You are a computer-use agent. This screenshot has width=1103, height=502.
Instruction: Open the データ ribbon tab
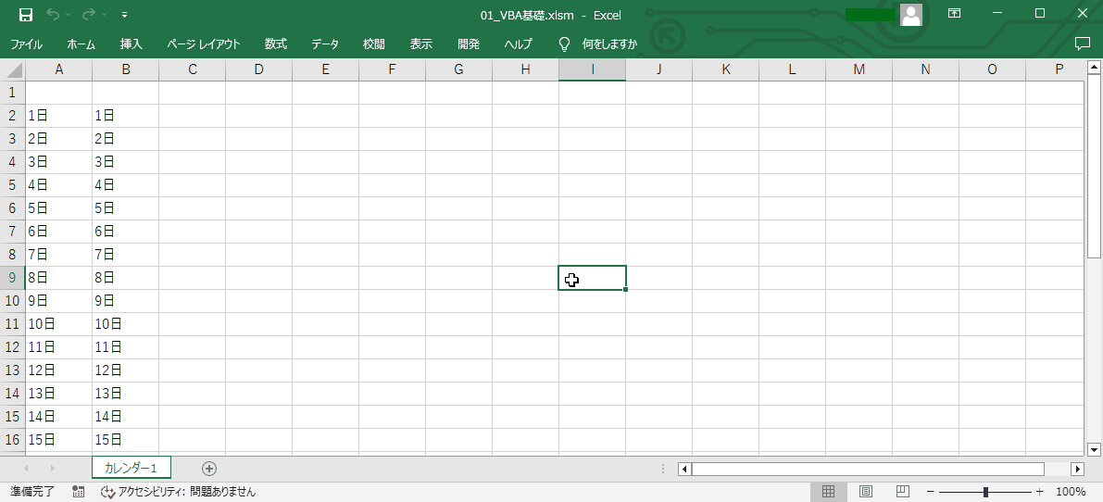click(325, 44)
